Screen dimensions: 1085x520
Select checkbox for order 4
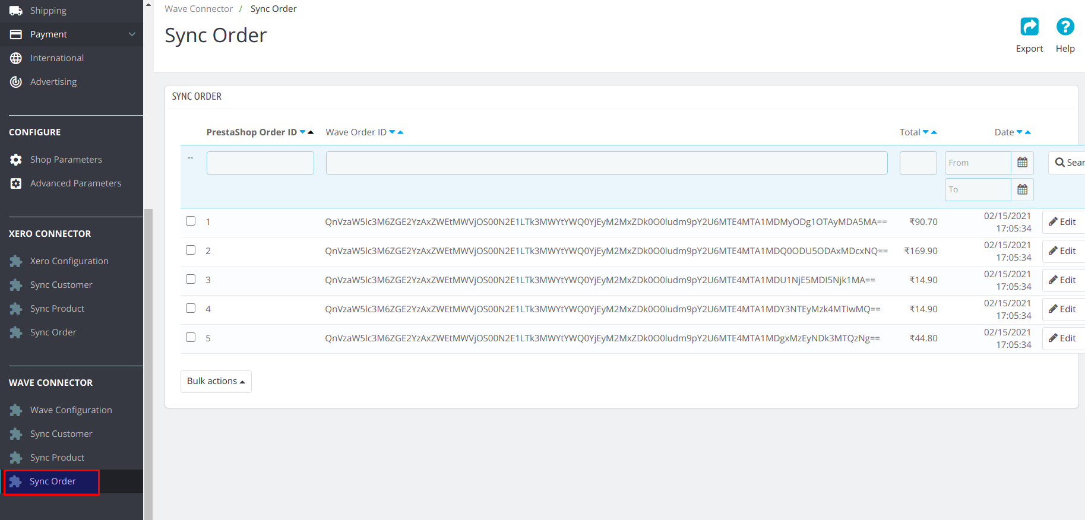click(x=191, y=308)
